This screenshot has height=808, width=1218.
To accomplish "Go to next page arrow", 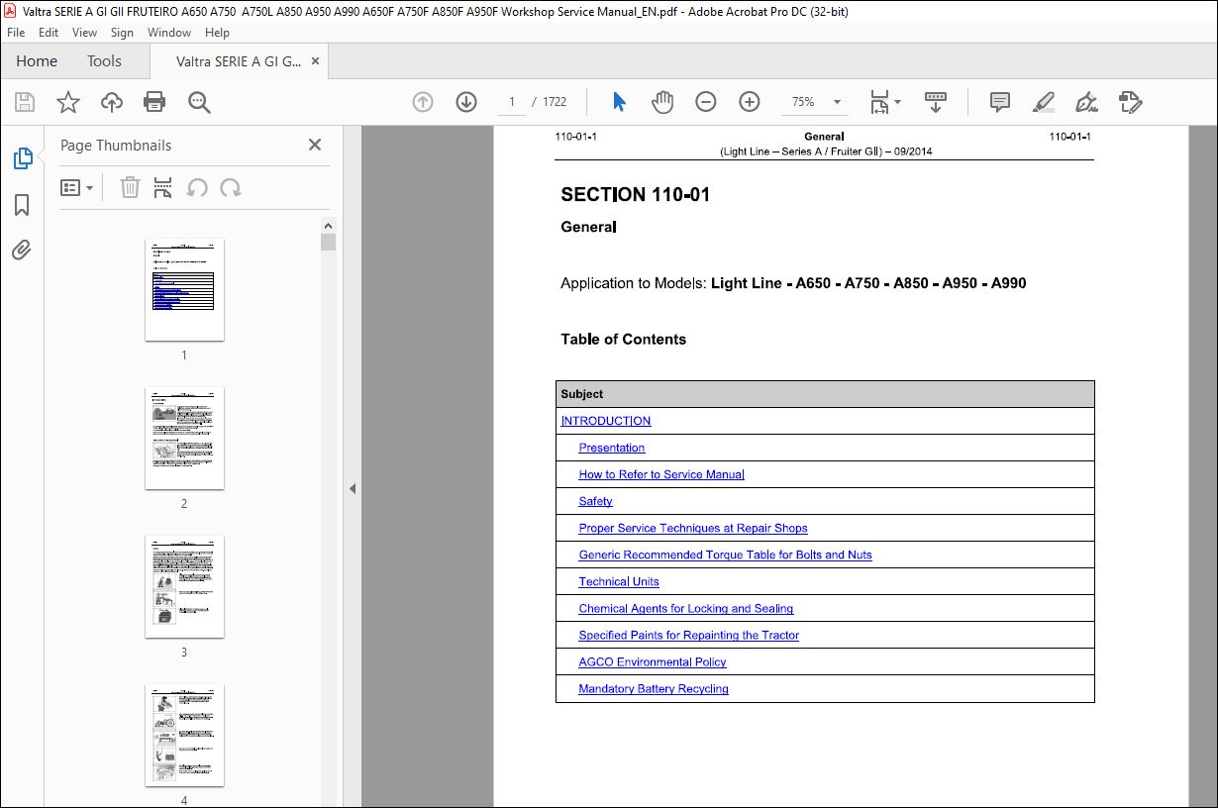I will (x=466, y=102).
